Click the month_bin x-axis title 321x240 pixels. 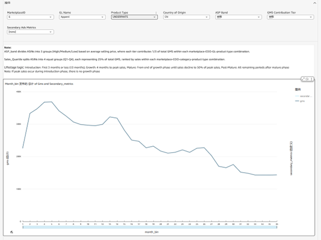(152, 232)
